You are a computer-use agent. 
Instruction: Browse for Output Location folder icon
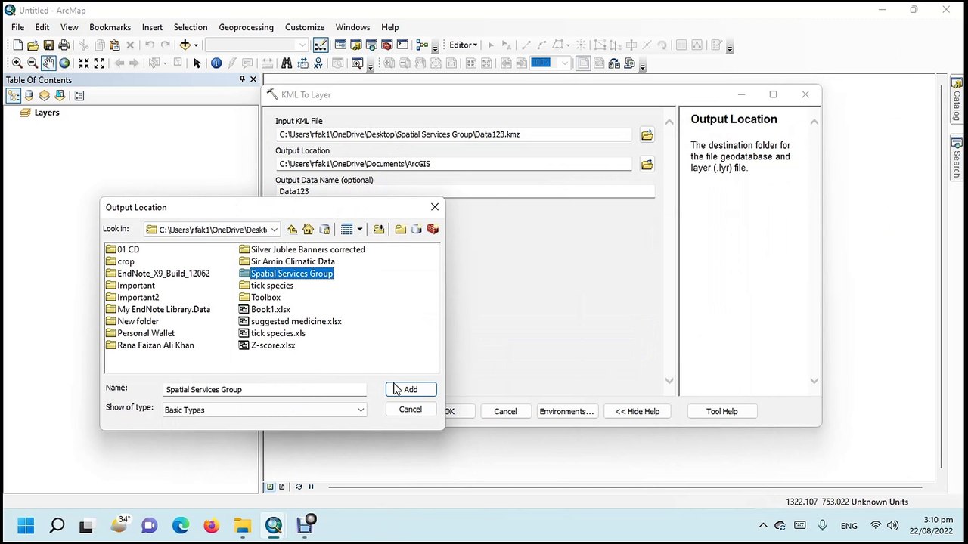(x=647, y=165)
